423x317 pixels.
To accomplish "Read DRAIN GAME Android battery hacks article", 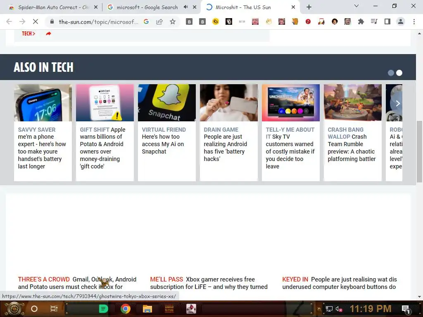I will pyautogui.click(x=226, y=144).
